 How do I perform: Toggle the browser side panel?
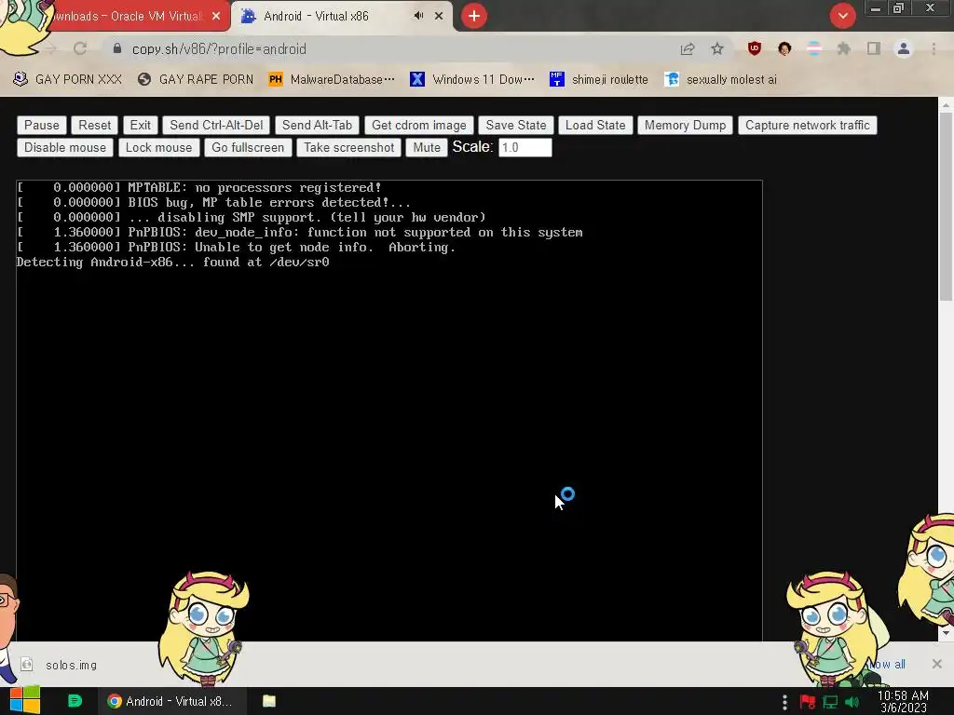pos(874,48)
